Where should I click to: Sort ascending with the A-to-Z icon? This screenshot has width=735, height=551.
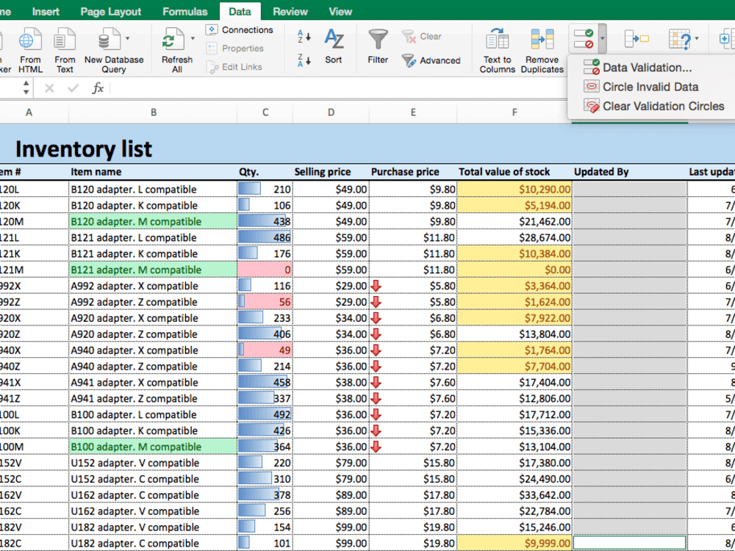pos(304,37)
